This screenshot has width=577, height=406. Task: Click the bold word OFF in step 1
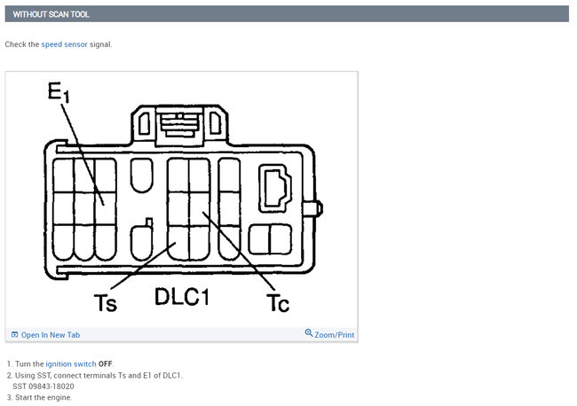coord(106,363)
